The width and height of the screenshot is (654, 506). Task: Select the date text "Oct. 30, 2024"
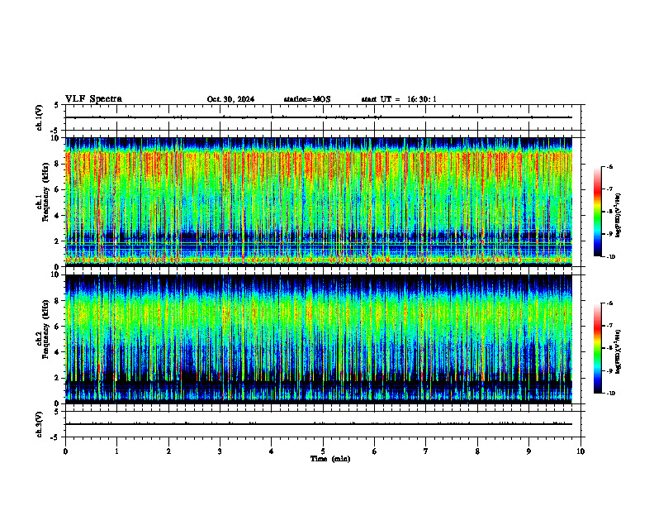tap(230, 99)
